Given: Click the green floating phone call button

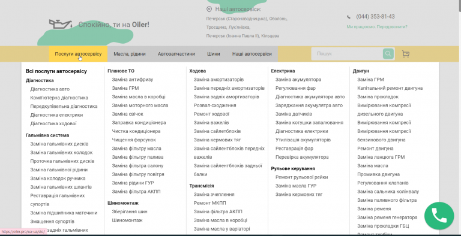Looking at the screenshot, I should click(439, 216).
